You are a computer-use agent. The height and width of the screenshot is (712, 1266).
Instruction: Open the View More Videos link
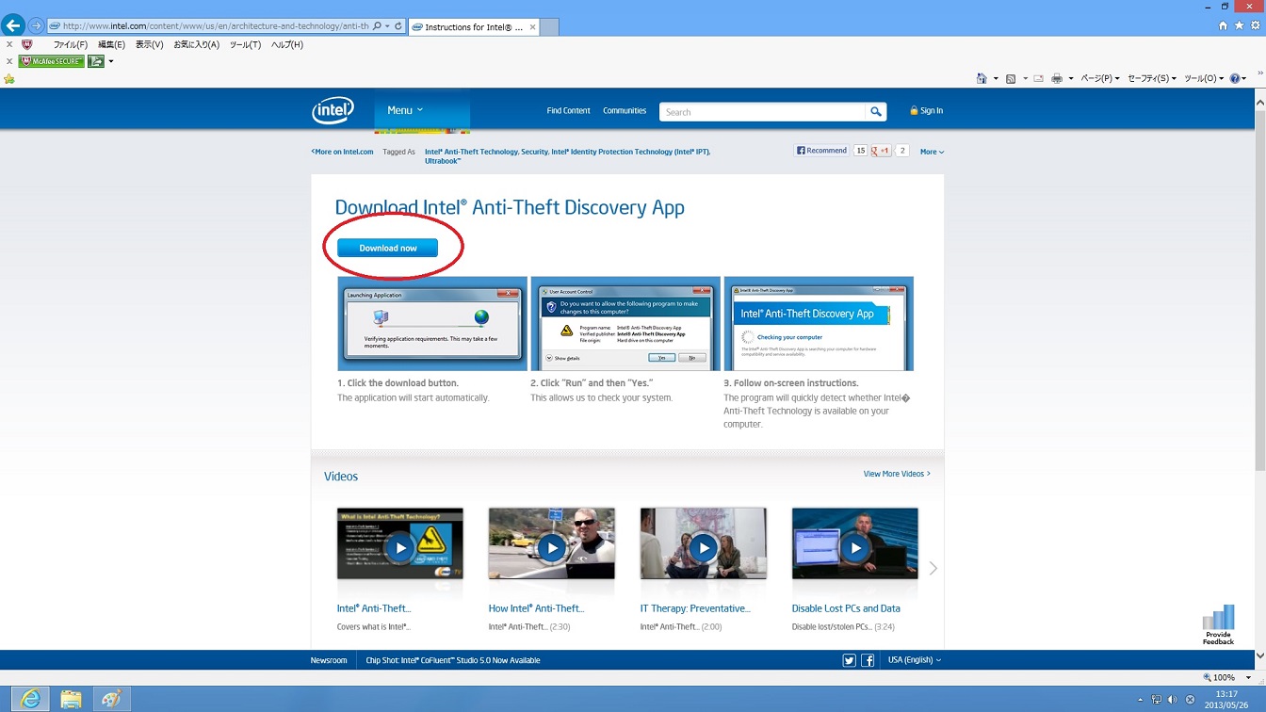896,474
